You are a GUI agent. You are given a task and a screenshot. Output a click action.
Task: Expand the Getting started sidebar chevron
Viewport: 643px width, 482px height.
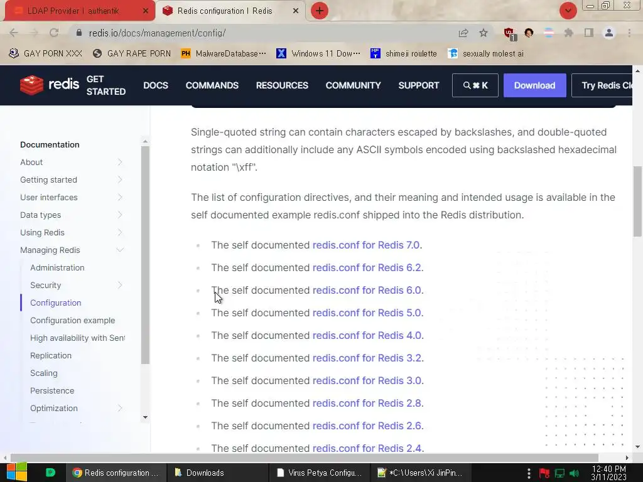(x=120, y=179)
